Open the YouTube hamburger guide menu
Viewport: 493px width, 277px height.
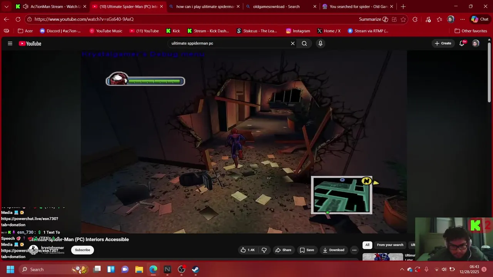coord(10,43)
